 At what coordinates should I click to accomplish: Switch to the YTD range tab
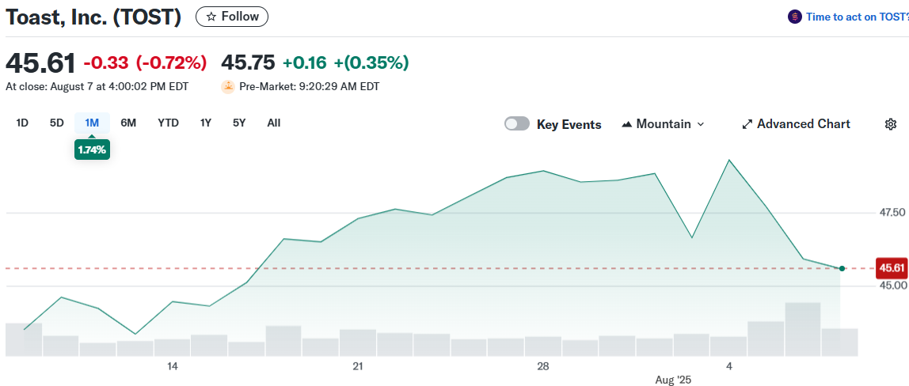tap(168, 123)
